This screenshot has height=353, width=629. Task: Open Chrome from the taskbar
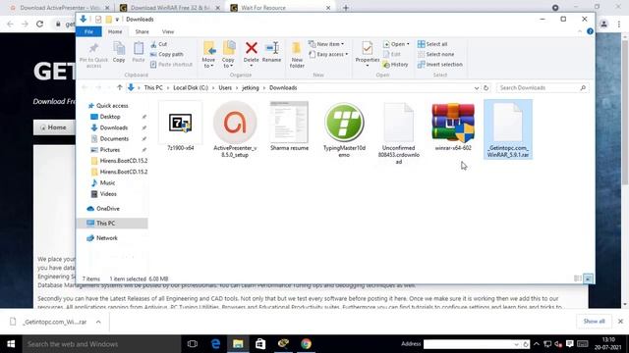pyautogui.click(x=306, y=344)
